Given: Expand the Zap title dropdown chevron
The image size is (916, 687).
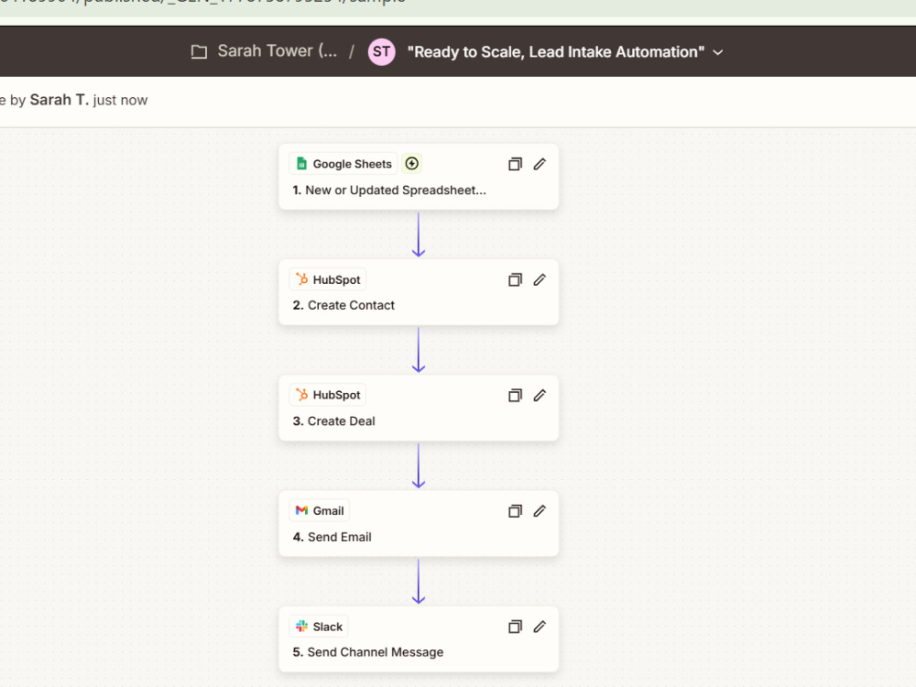Looking at the screenshot, I should [x=718, y=52].
